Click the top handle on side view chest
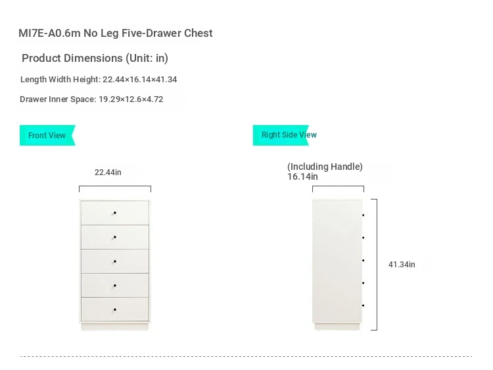 coord(363,215)
